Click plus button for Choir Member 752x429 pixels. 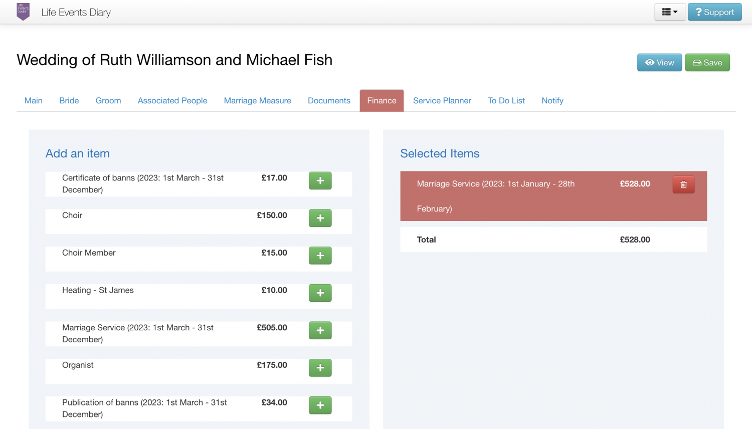pyautogui.click(x=320, y=256)
